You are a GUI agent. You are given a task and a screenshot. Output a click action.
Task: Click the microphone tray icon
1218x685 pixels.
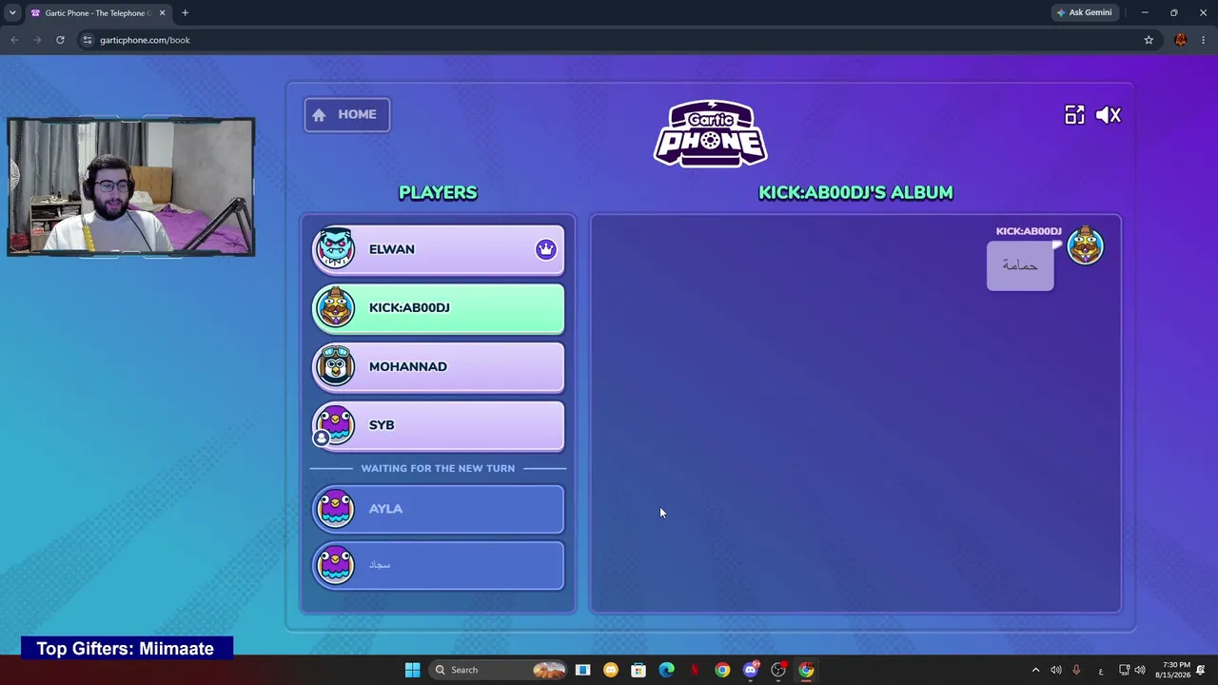[x=1076, y=670]
